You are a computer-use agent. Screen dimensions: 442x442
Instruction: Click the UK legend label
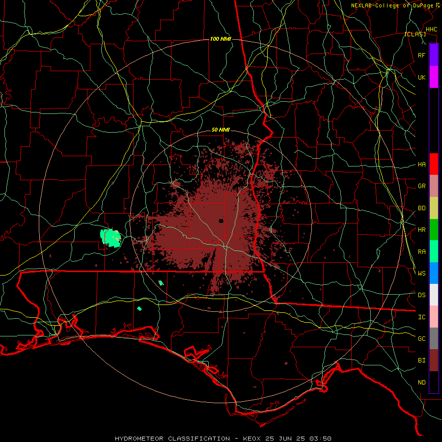[x=421, y=77]
